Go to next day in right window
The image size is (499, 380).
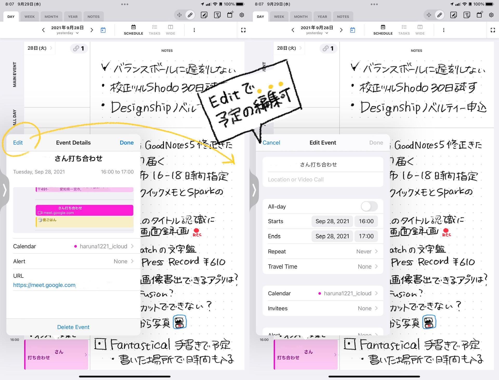[341, 30]
